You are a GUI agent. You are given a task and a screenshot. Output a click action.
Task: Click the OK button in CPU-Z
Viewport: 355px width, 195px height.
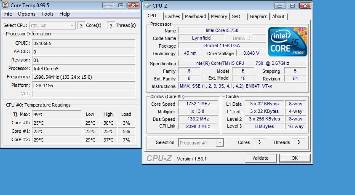tap(294, 158)
